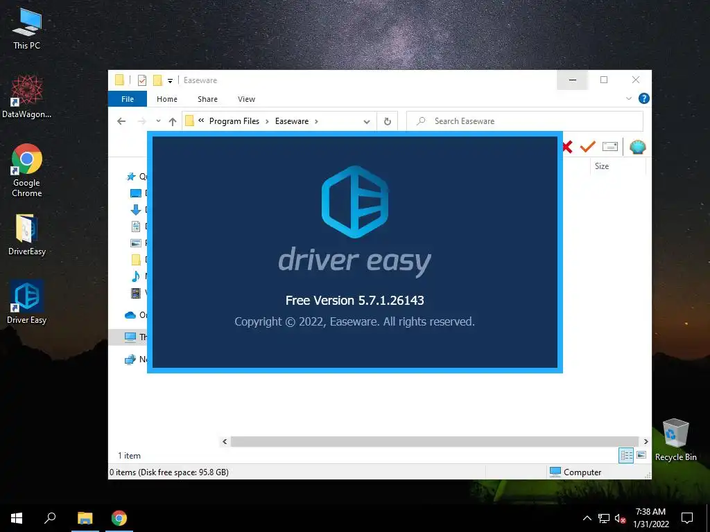Expand the Explorer ribbon chevron
The image size is (710, 532).
628,98
